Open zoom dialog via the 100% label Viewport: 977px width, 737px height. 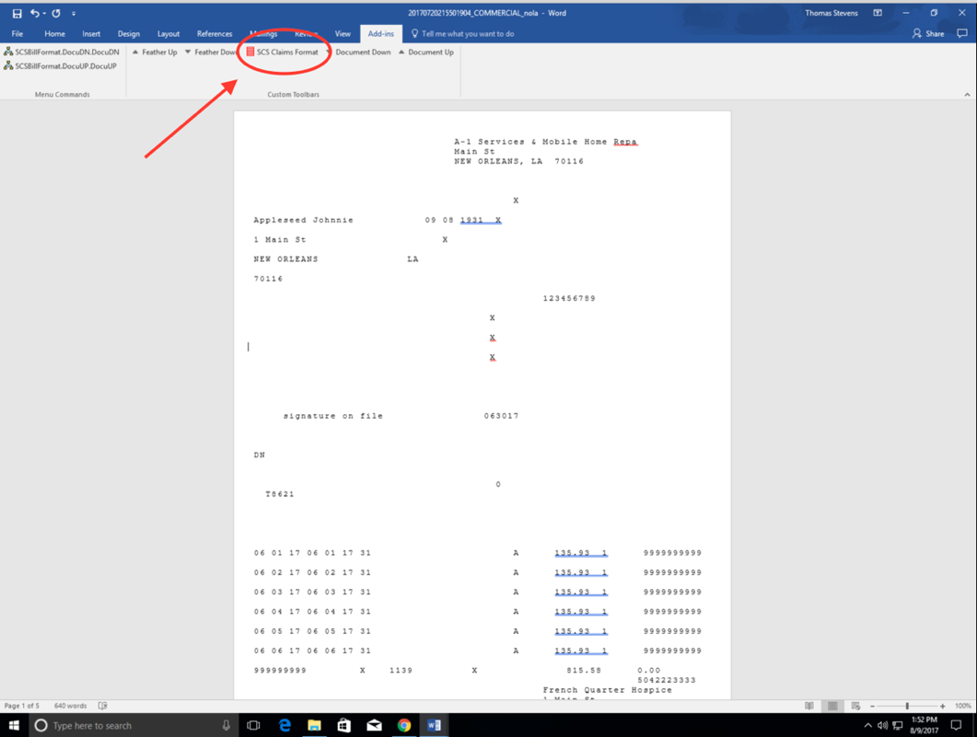tap(962, 706)
